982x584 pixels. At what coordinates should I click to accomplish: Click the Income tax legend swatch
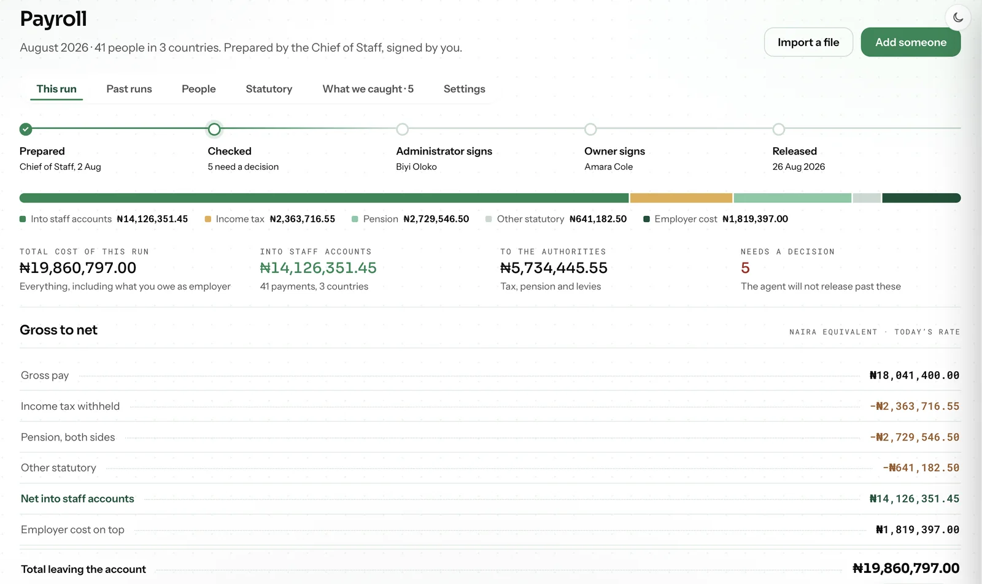click(208, 219)
